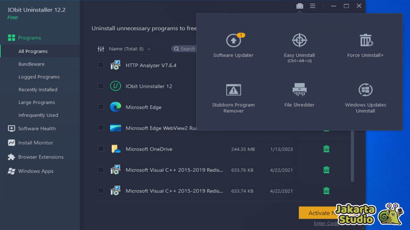Select Microsoft OneDrive row name

coord(149,149)
